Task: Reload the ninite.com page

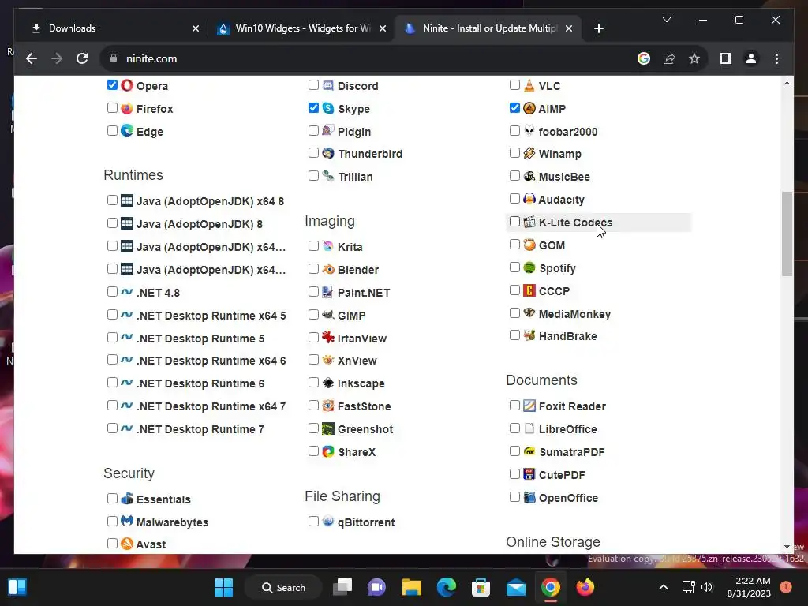Action: pyautogui.click(x=82, y=58)
